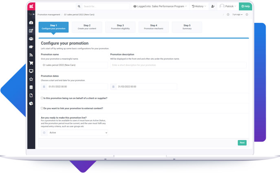Click the add user icon in top bar
The image size is (280, 173).
click(x=213, y=7)
